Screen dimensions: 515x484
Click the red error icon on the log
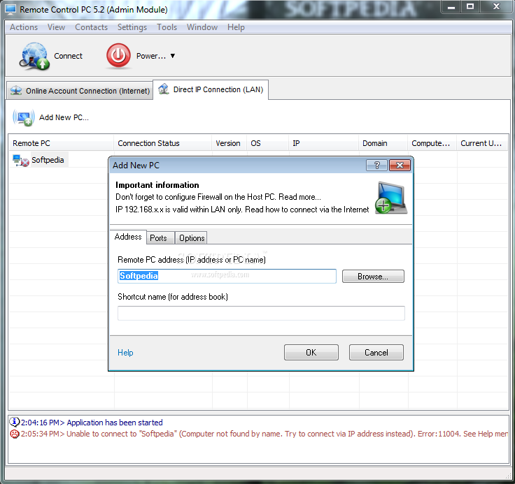15,434
